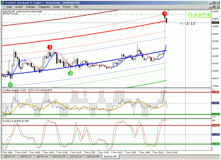221x160 pixels.
Task: Close the inner chart window
Action: pos(217,7)
